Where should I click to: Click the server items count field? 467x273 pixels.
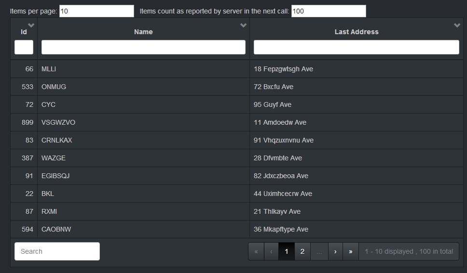329,11
